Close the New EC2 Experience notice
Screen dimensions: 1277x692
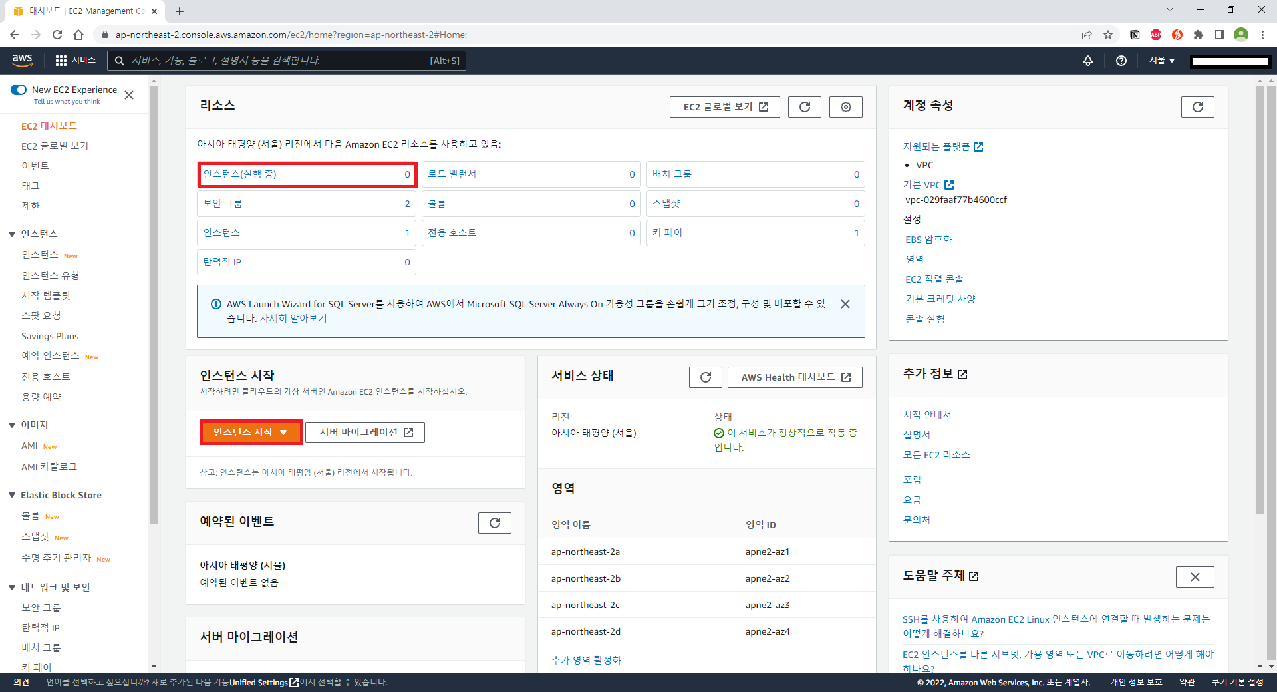tap(129, 95)
